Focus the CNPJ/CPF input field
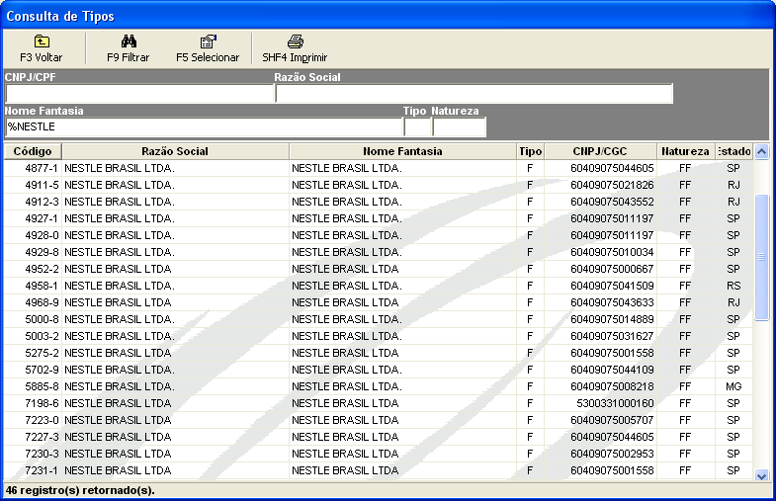This screenshot has height=501, width=776. pyautogui.click(x=139, y=94)
